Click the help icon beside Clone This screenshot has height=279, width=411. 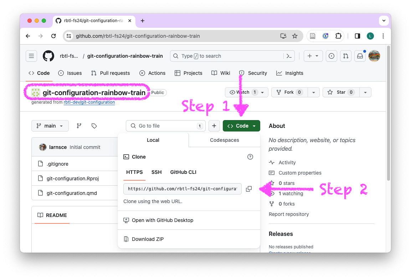[250, 157]
